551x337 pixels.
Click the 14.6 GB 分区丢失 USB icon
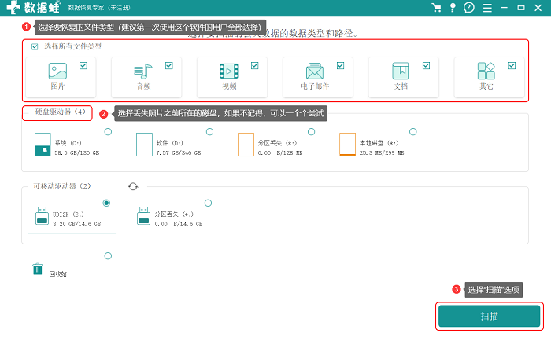[143, 215]
